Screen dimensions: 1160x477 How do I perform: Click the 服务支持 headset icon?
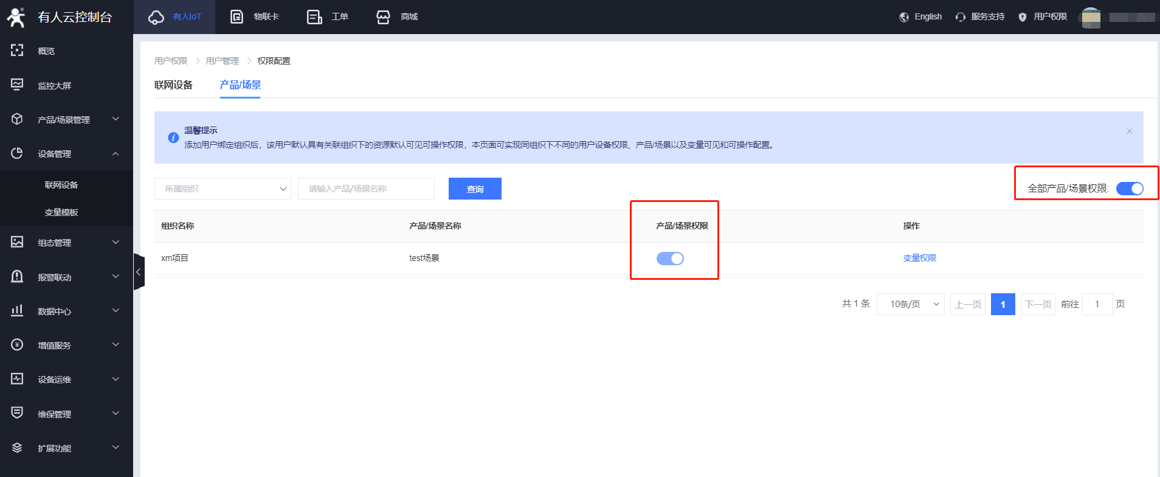point(961,17)
